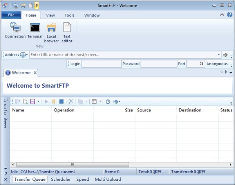Open the Local browser
Image resolution: width=235 pixels, height=185 pixels.
click(51, 32)
